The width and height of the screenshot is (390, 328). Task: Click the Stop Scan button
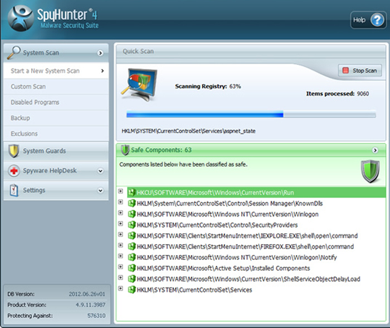360,71
